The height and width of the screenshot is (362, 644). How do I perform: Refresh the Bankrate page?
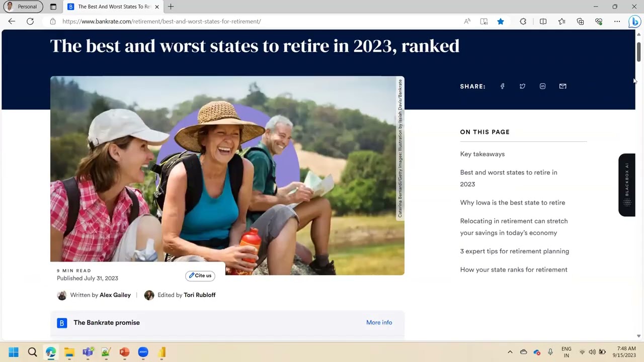[30, 21]
